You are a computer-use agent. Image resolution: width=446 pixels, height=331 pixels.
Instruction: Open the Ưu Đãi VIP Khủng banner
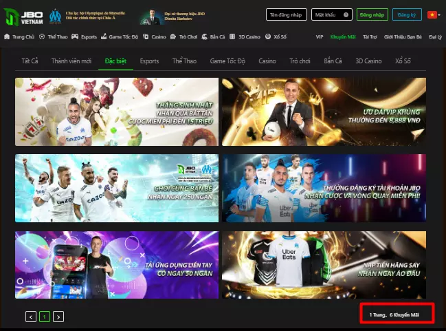click(x=324, y=111)
